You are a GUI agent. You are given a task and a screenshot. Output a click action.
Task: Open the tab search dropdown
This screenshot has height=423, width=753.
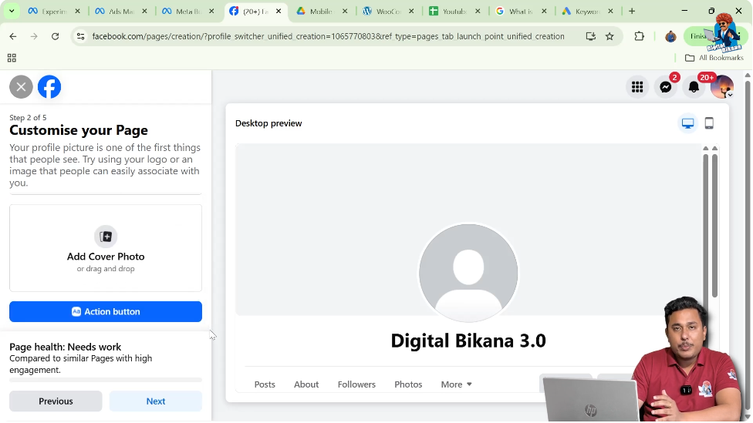12,11
